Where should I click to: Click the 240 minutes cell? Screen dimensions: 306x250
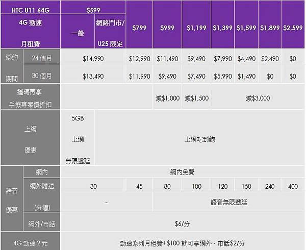pyautogui.click(x=270, y=185)
